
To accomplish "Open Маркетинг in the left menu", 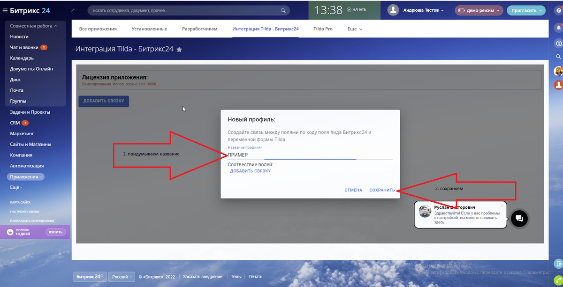I will point(22,133).
